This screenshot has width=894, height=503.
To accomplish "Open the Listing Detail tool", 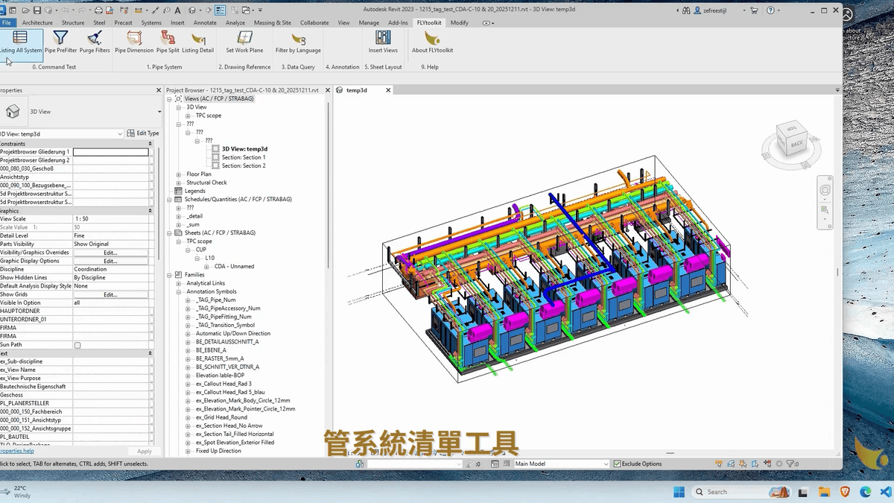I will [197, 42].
